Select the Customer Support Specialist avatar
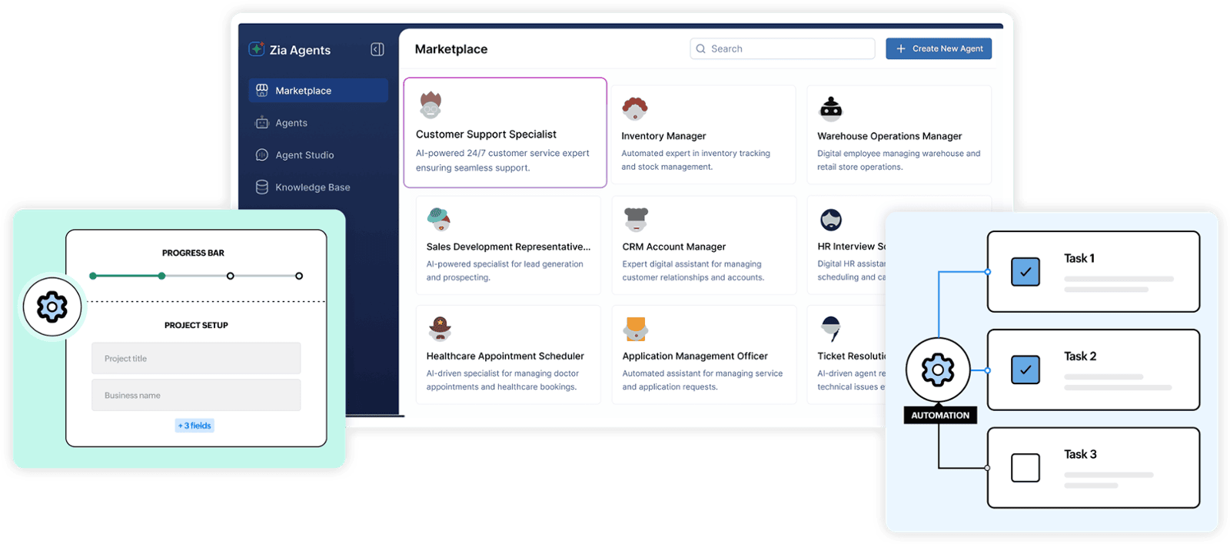The image size is (1230, 544). click(430, 104)
